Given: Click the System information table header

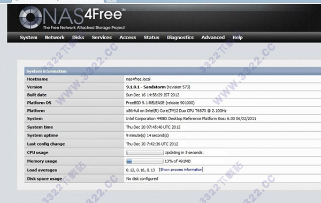Looking at the screenshot, I should point(173,71).
